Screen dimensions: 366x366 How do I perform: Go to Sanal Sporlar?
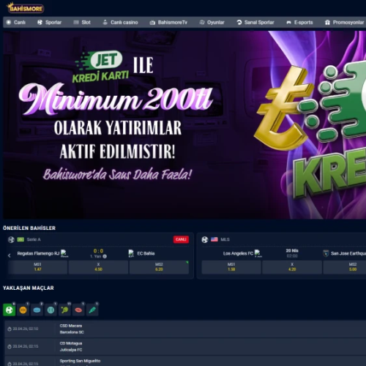click(x=255, y=23)
